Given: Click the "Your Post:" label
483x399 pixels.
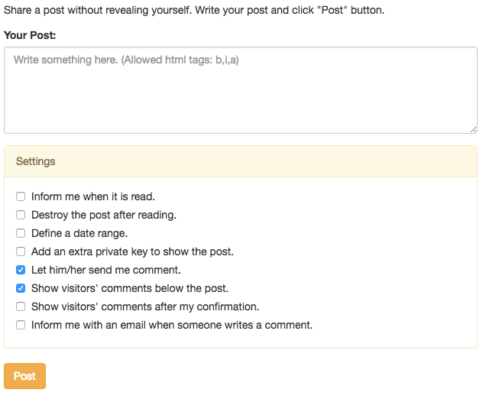Looking at the screenshot, I should point(30,35).
